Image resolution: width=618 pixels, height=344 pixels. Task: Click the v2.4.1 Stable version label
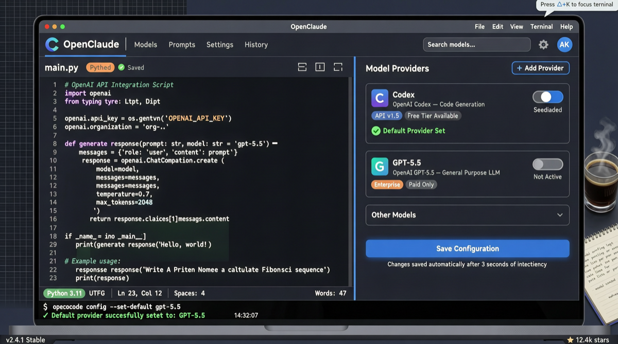tap(26, 340)
